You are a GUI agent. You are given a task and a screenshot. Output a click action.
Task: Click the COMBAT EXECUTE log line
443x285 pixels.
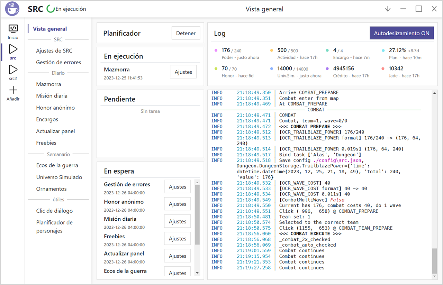tap(310, 233)
